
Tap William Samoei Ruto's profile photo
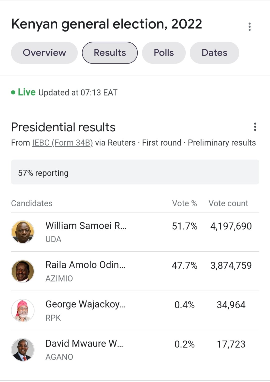click(x=23, y=232)
